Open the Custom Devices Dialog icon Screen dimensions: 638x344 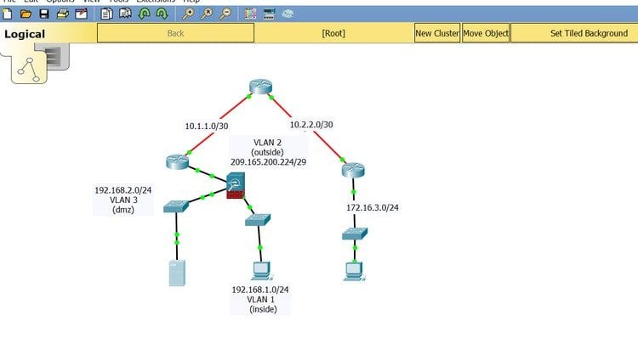[269, 14]
